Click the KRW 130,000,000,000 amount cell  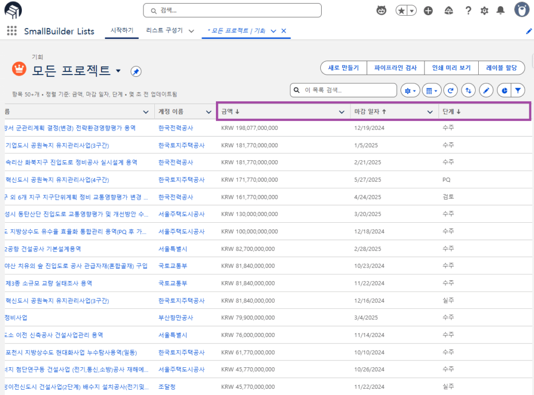[x=250, y=214]
